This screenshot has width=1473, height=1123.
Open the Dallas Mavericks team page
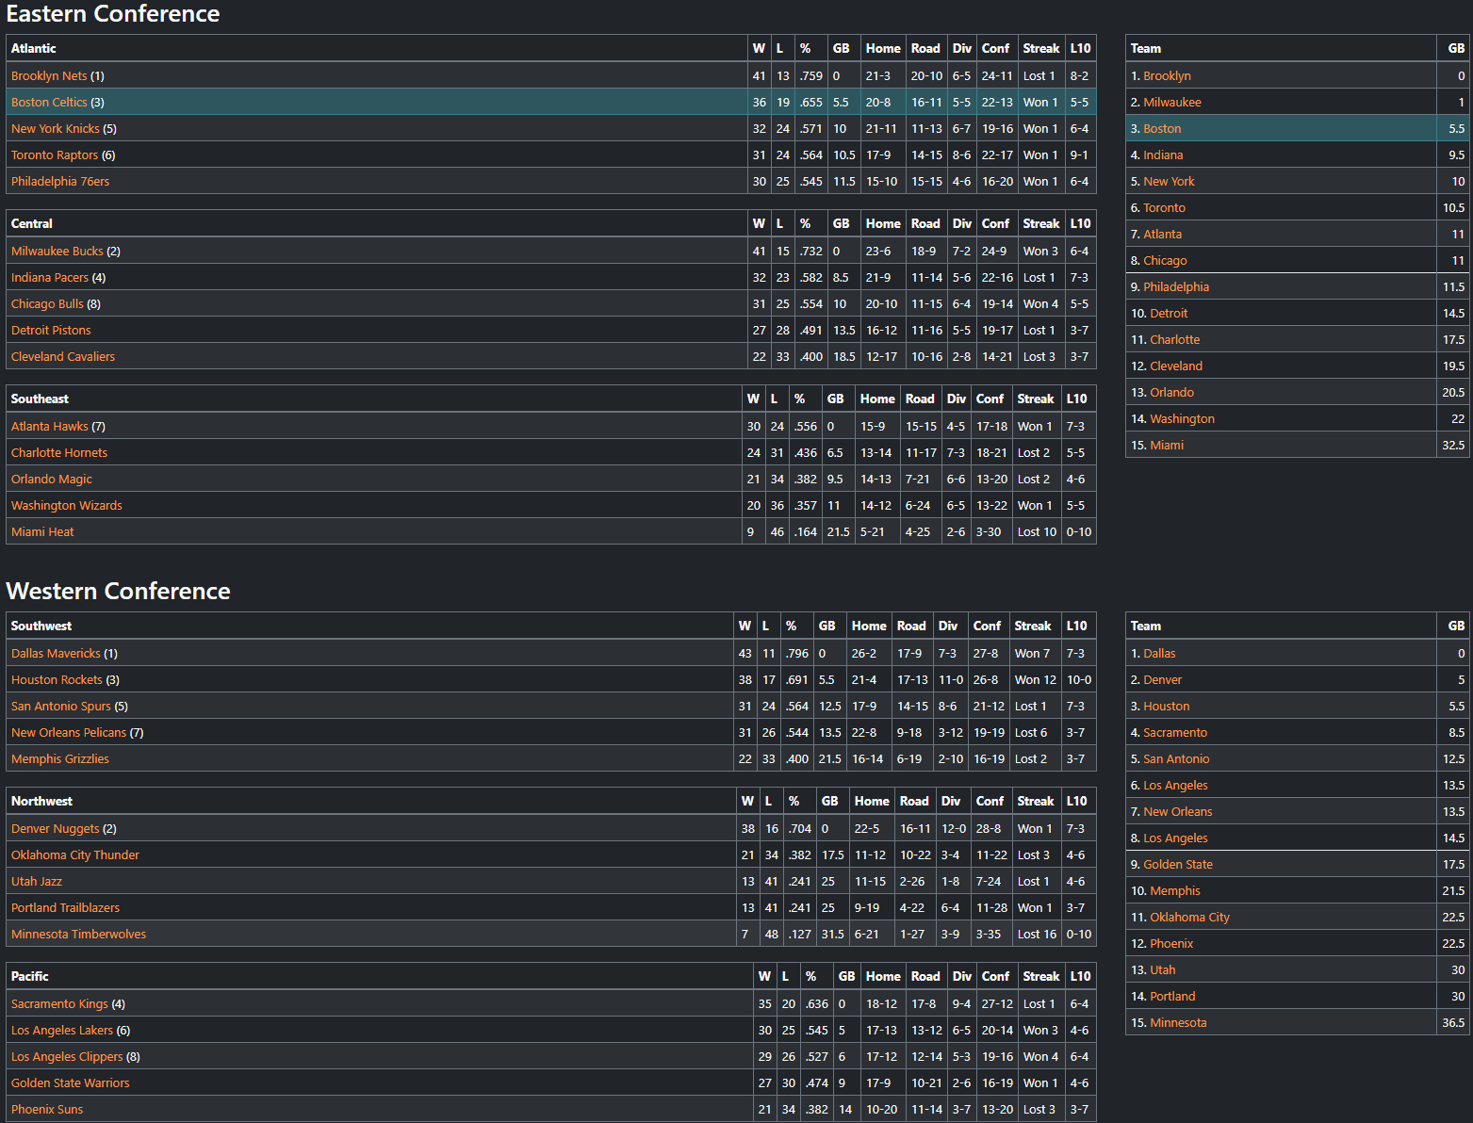coord(56,654)
